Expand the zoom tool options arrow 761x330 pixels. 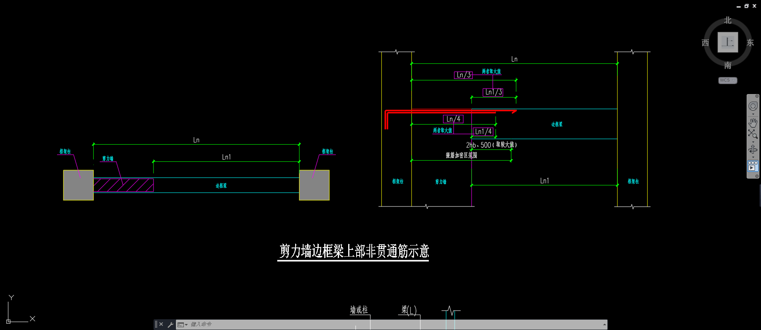tap(753, 141)
